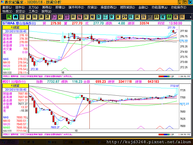Click the STWA& 摩台指&(5分) chart title
Image resolution: width=193 pixels, height=145 pixels.
19,23
